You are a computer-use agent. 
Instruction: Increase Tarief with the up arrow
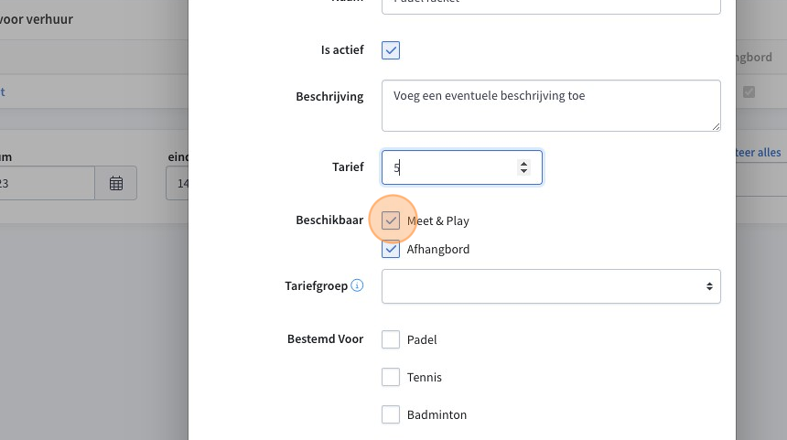pyautogui.click(x=524, y=163)
